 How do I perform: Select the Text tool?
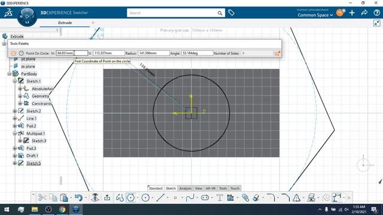(x=220, y=198)
